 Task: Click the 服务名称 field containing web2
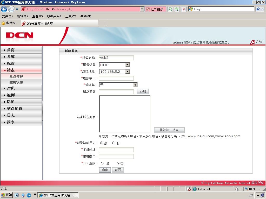pos(116,58)
